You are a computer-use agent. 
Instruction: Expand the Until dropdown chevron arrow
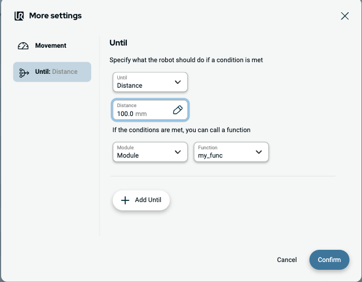pyautogui.click(x=178, y=82)
